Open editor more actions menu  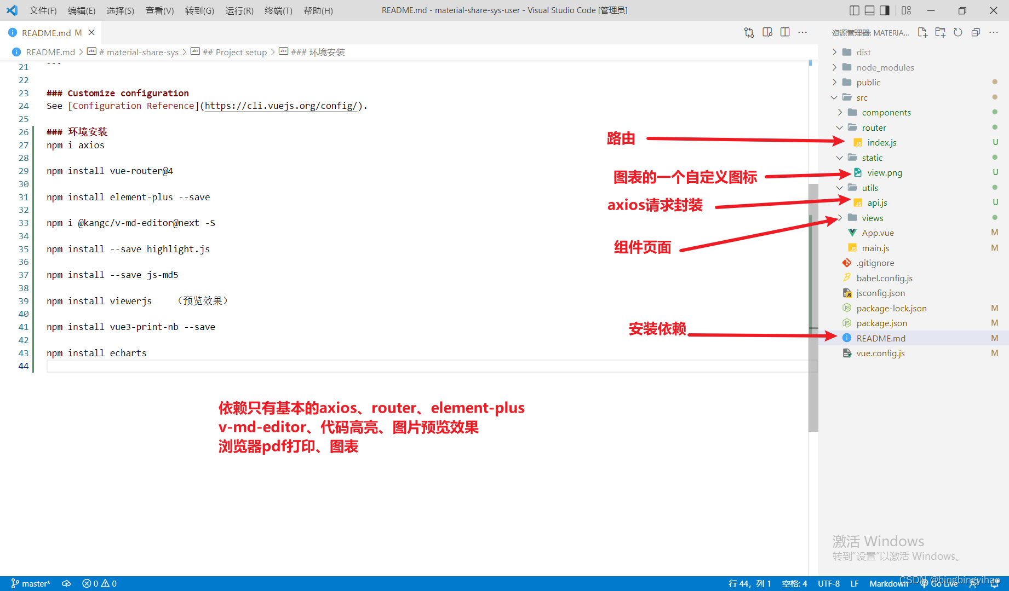802,32
